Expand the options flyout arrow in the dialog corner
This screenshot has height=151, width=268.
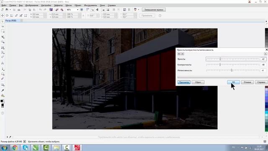265,54
